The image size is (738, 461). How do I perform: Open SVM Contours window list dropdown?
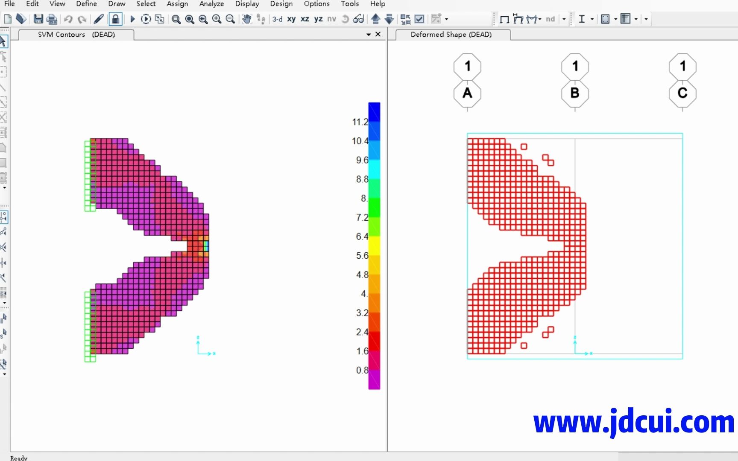(x=369, y=35)
